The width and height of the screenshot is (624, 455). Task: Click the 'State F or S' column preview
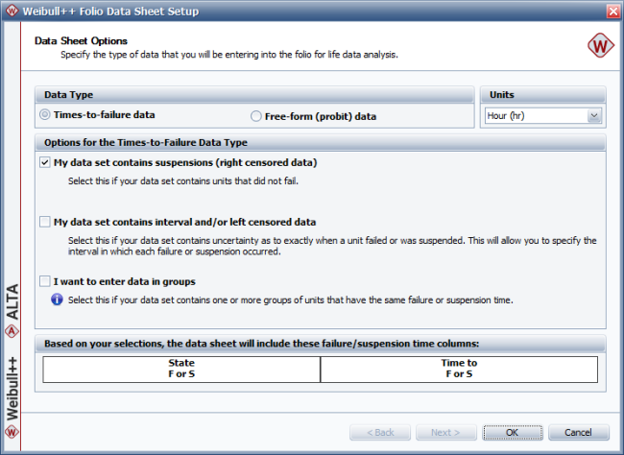(x=181, y=369)
